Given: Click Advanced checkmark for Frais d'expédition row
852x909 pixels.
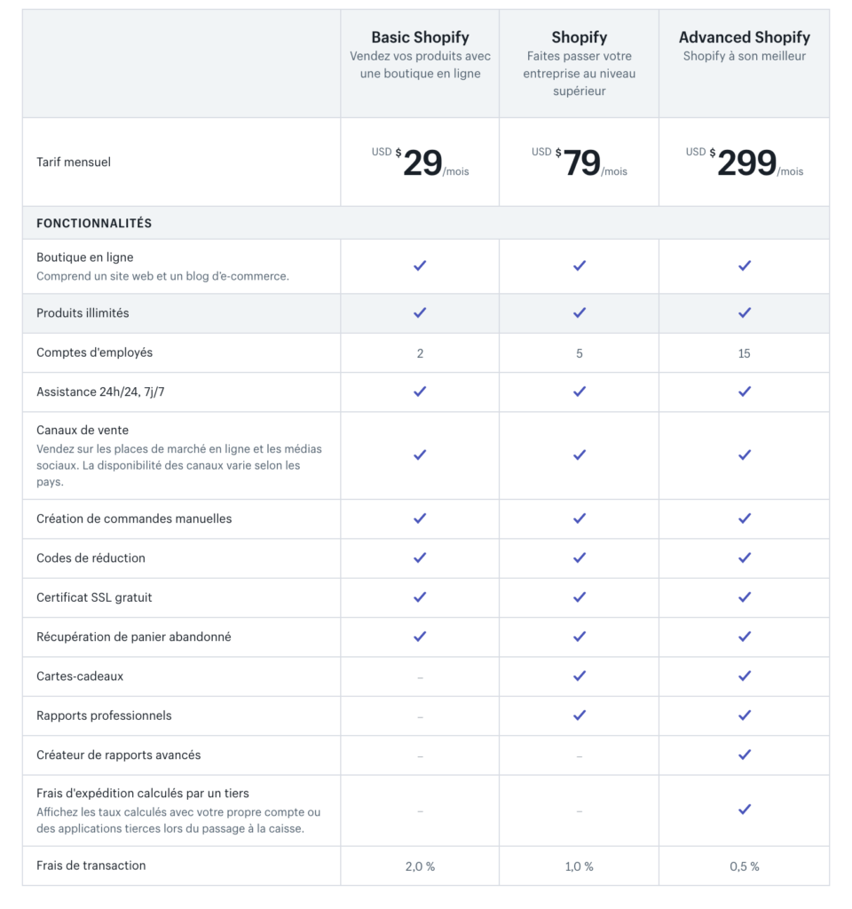Looking at the screenshot, I should [x=745, y=810].
